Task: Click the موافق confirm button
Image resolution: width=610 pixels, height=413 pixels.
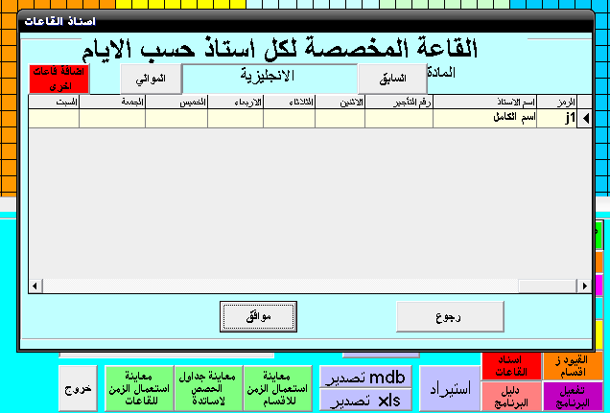Action: (258, 316)
